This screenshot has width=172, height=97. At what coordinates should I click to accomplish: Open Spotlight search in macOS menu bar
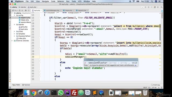(x=152, y=1)
